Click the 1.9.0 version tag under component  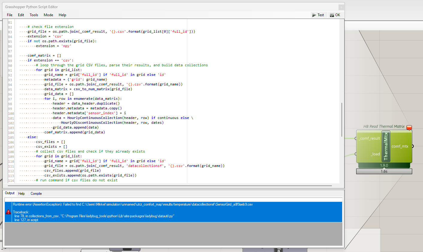[384, 165]
